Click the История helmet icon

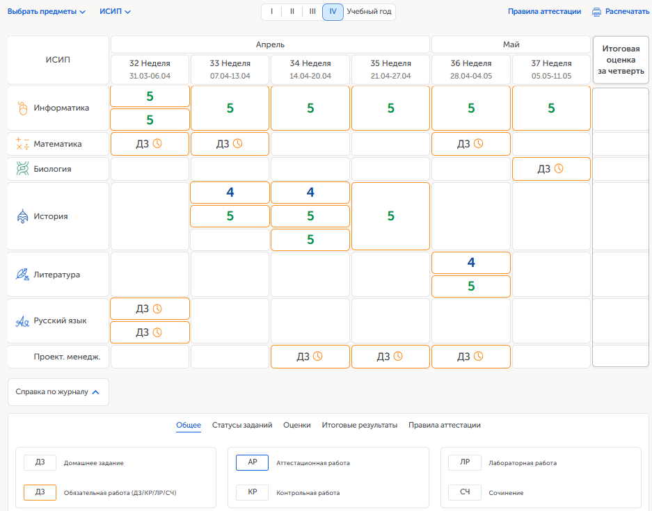tap(22, 216)
